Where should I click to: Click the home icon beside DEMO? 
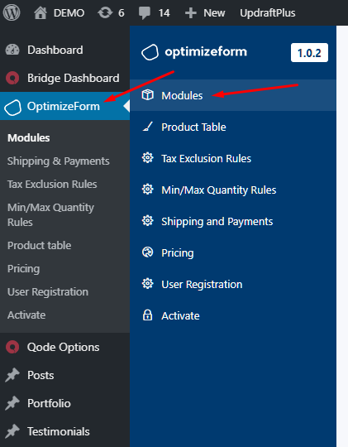click(x=41, y=12)
